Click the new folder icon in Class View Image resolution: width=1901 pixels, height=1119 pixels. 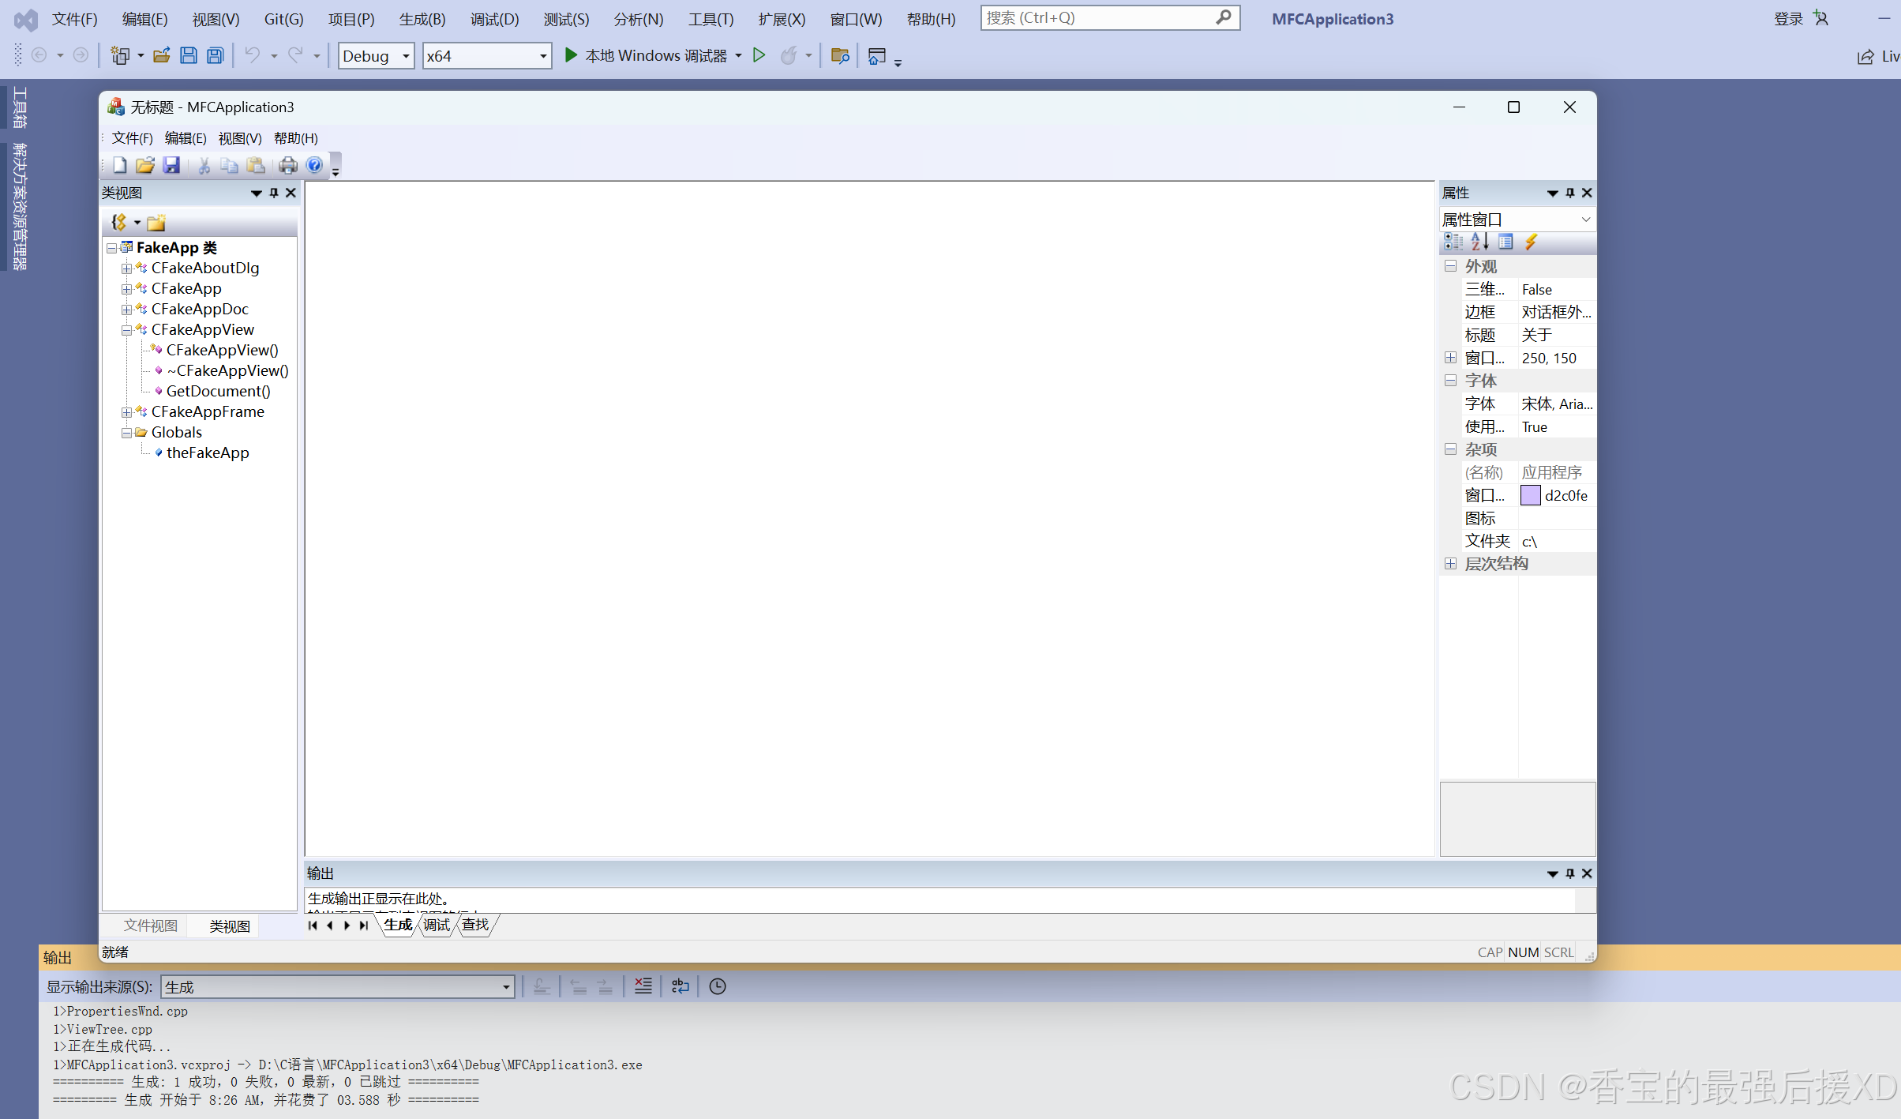point(156,223)
